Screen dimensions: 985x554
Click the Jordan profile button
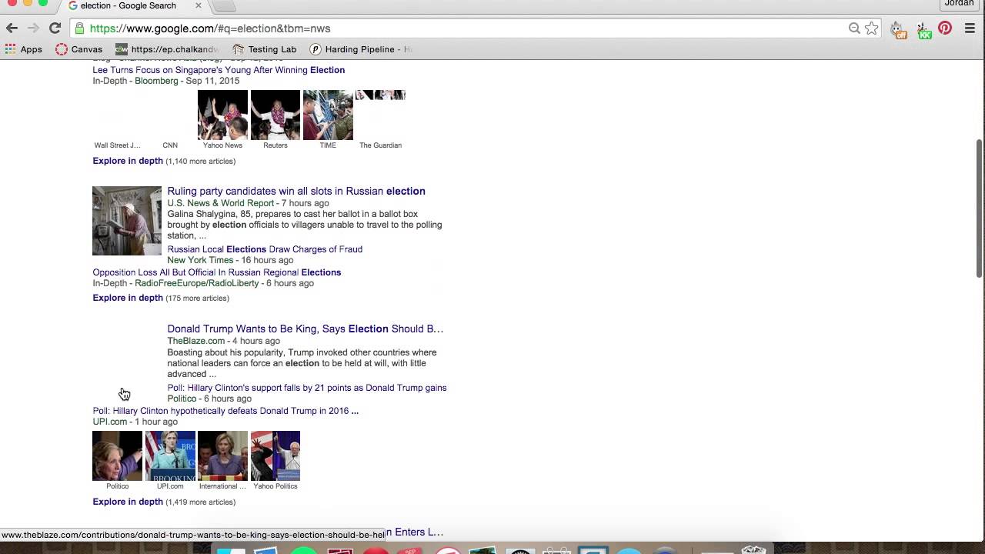[x=960, y=4]
